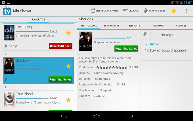
Task: Open the Próximo tab
Action: pos(158,26)
